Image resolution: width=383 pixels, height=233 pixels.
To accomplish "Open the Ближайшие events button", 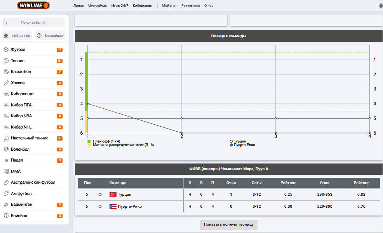I will point(50,36).
